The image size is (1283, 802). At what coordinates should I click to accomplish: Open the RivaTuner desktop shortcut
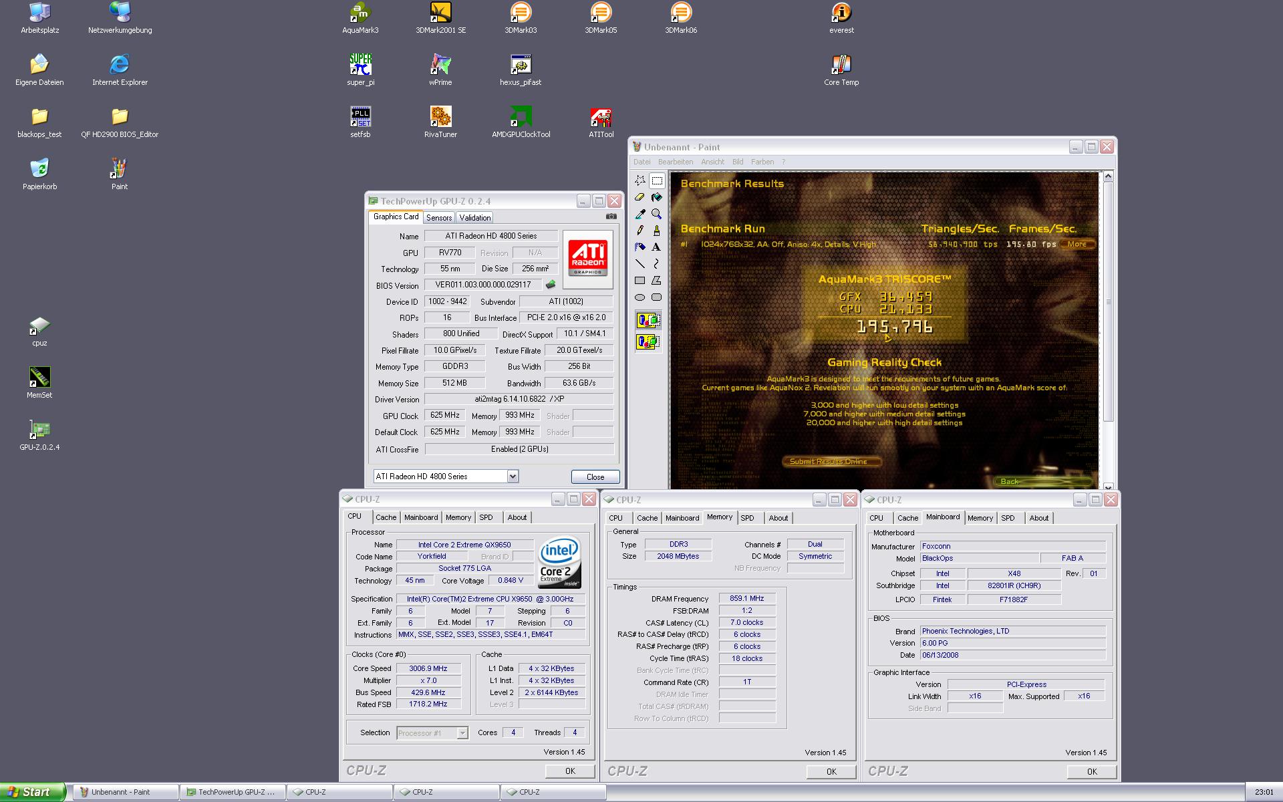tap(440, 122)
